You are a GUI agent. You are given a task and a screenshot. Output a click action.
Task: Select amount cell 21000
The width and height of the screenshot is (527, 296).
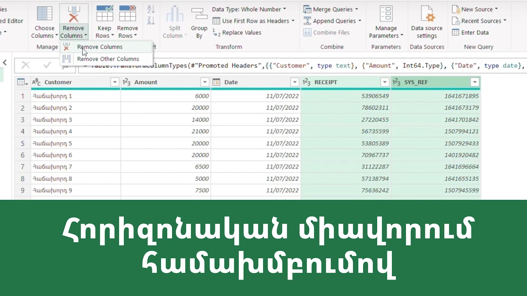pyautogui.click(x=166, y=131)
